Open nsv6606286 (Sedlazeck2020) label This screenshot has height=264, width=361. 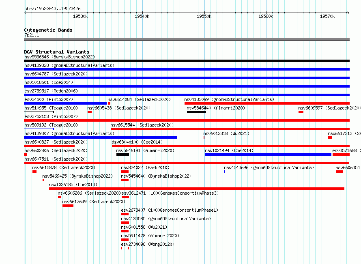click(x=89, y=193)
